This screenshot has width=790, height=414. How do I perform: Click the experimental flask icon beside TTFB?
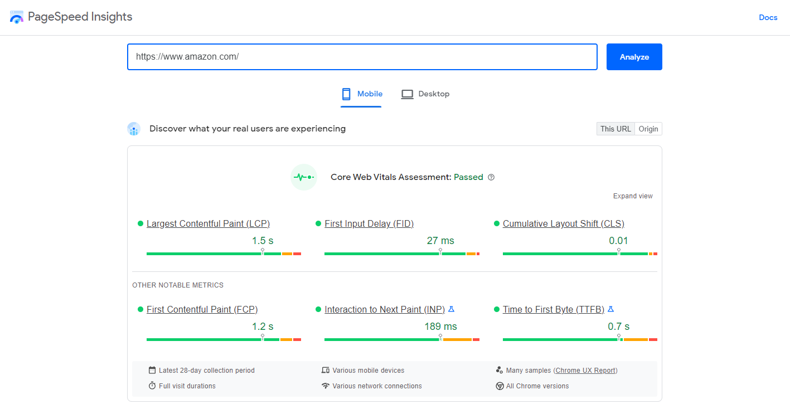tap(610, 309)
